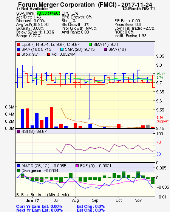
Task: Click the Below 52wkHi: 1.33% text
Action: click(x=35, y=32)
